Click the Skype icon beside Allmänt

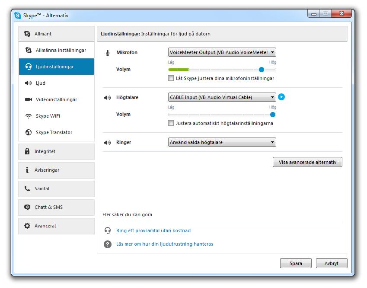coord(27,34)
